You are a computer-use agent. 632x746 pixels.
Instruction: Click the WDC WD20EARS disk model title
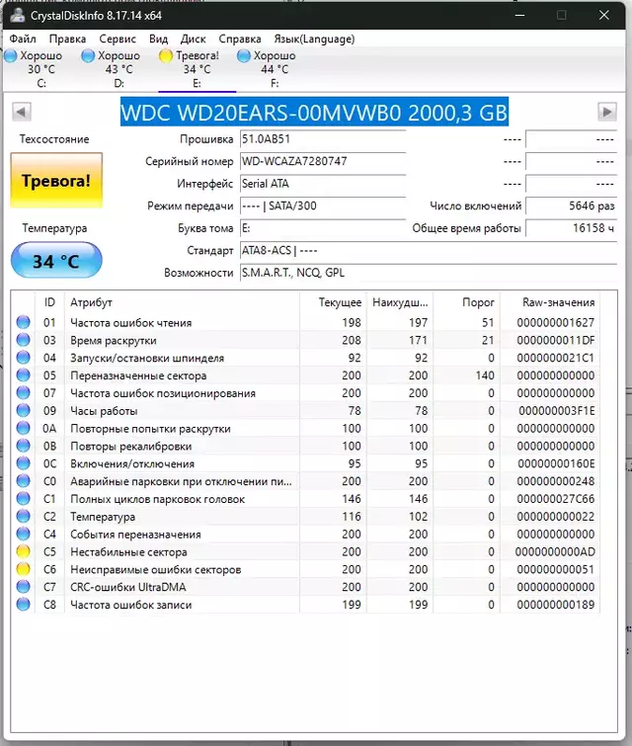pyautogui.click(x=314, y=112)
